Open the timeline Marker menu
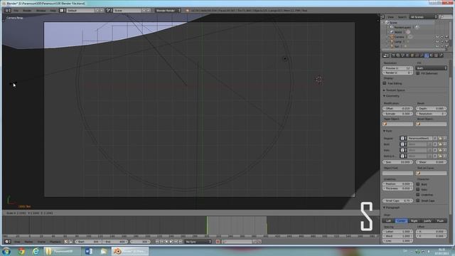 pos(28,242)
